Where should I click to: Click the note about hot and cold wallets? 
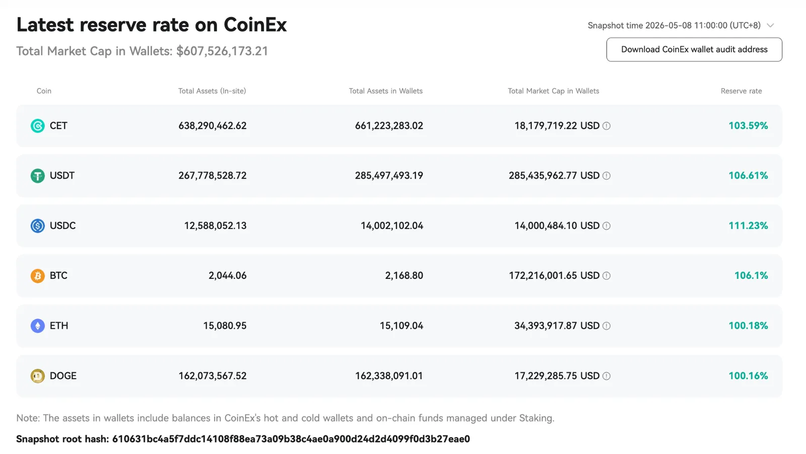[285, 418]
